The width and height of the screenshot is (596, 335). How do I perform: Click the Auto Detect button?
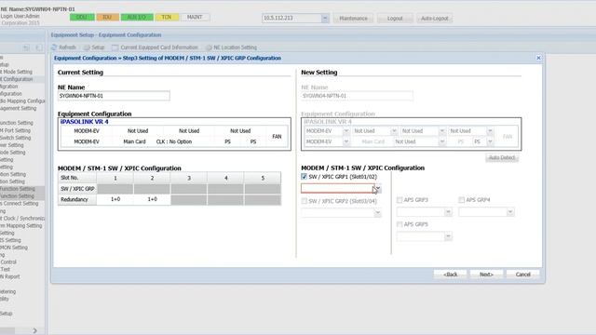(502, 157)
